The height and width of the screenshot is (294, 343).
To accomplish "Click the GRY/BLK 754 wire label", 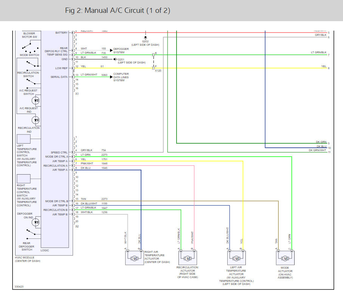I will pyautogui.click(x=93, y=150).
